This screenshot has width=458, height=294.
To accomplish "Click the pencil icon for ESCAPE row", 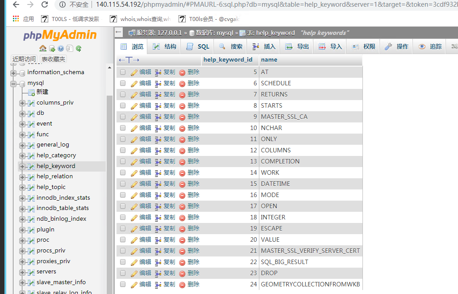I will 134,228.
